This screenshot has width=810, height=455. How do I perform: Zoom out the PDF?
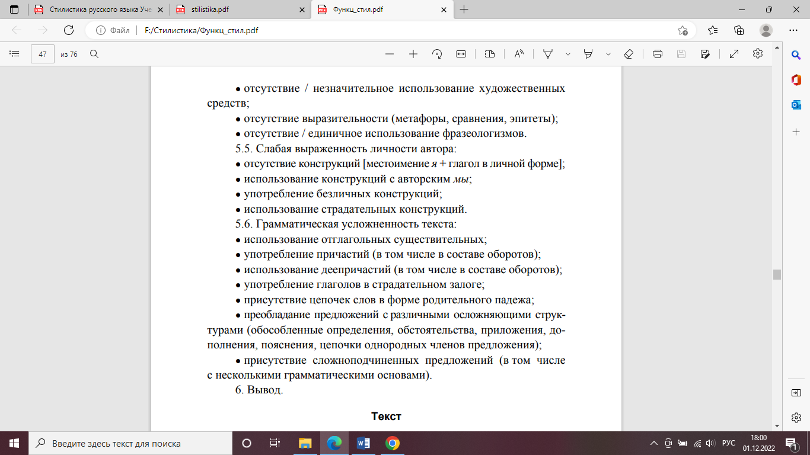(390, 54)
